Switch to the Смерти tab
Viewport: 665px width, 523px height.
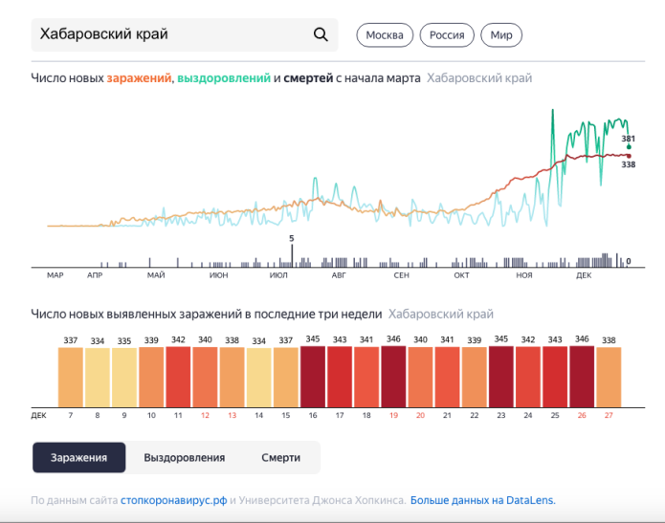pos(280,457)
